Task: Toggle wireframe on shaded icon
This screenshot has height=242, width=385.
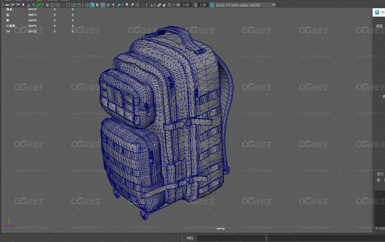Action: coord(103,5)
